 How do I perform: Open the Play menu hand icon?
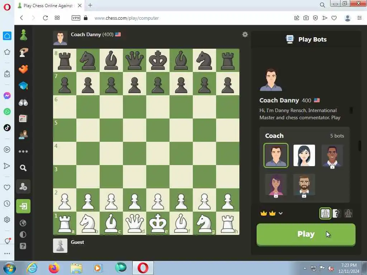(23, 52)
